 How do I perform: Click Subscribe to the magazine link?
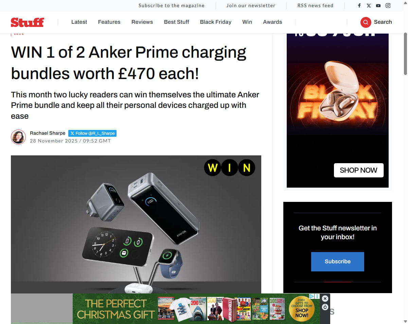[172, 5]
